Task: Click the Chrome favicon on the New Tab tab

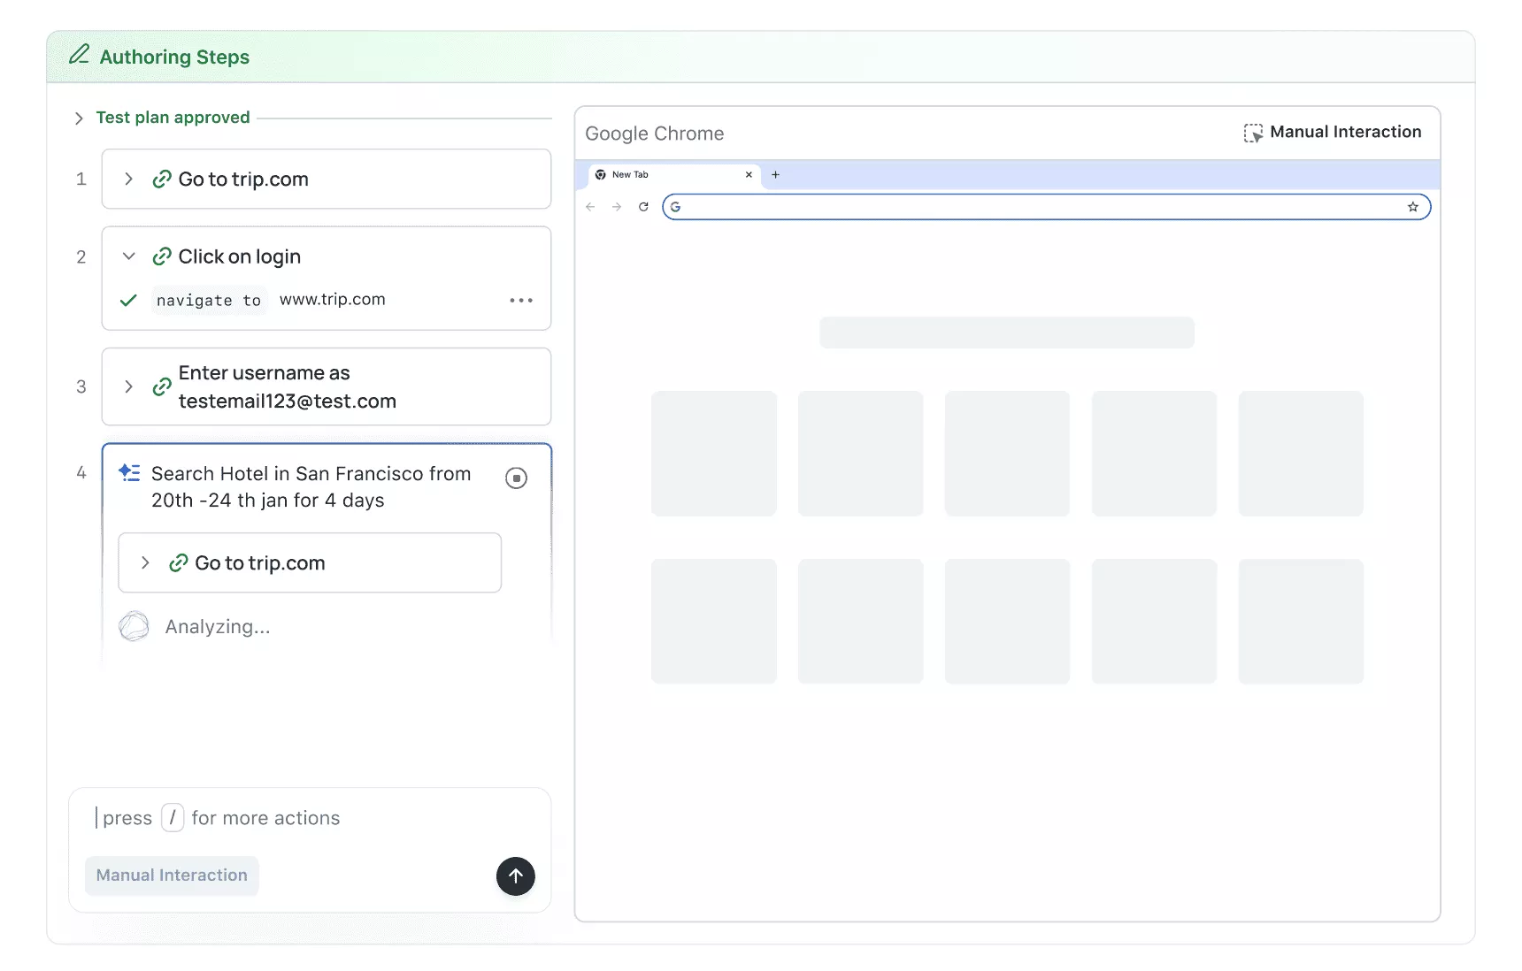Action: point(601,175)
